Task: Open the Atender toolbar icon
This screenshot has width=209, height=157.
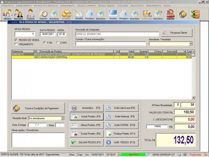Action: point(79,14)
